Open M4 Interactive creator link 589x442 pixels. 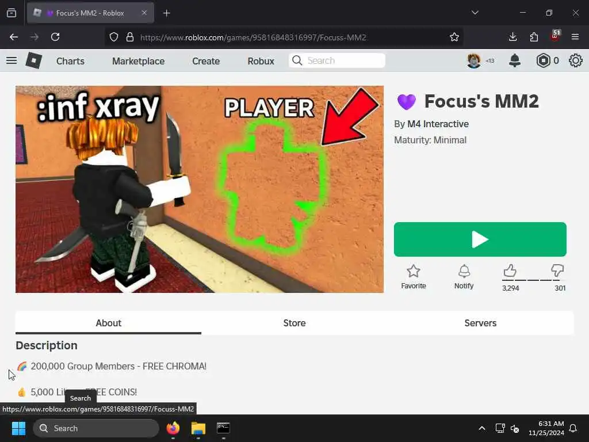click(438, 124)
